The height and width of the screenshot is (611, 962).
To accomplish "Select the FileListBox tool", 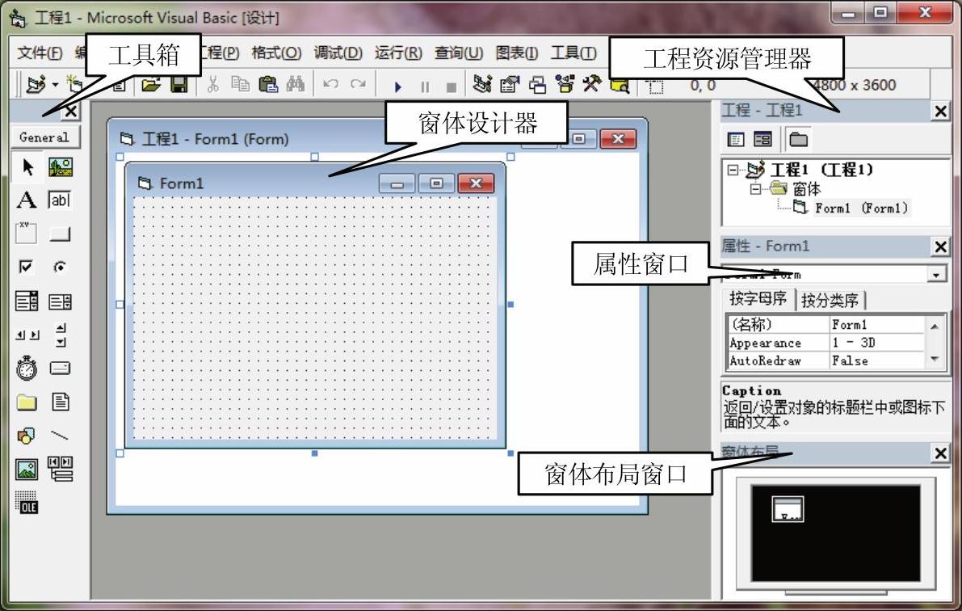I will (x=60, y=402).
